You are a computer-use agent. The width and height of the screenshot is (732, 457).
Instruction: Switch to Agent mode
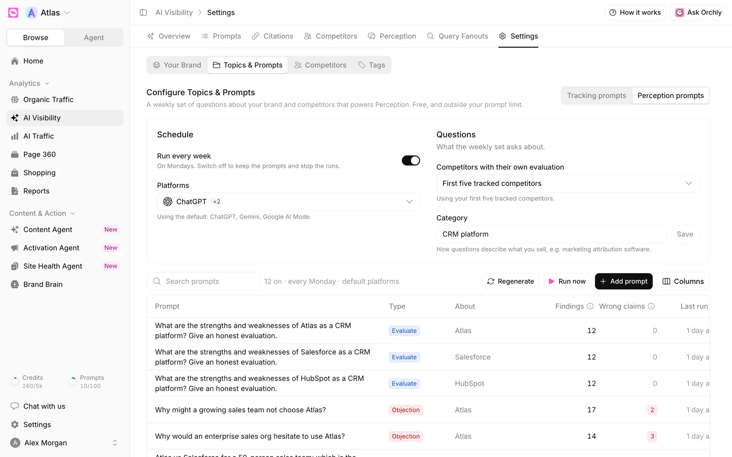94,37
